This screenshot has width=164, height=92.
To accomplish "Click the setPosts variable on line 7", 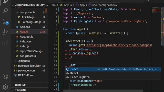I will [x=95, y=33].
